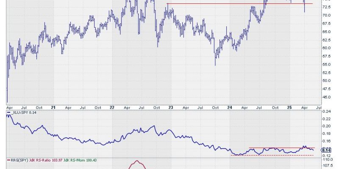This screenshot has height=169, width=339.
Task: Click the 55.0 price axis label
Action: 326,65
